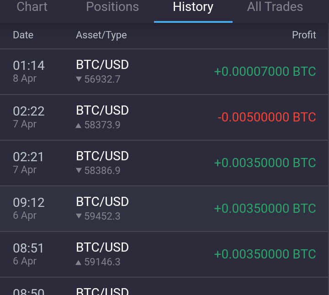
Task: Click the up arrow icon beside 59146.3
Action: pos(79,262)
